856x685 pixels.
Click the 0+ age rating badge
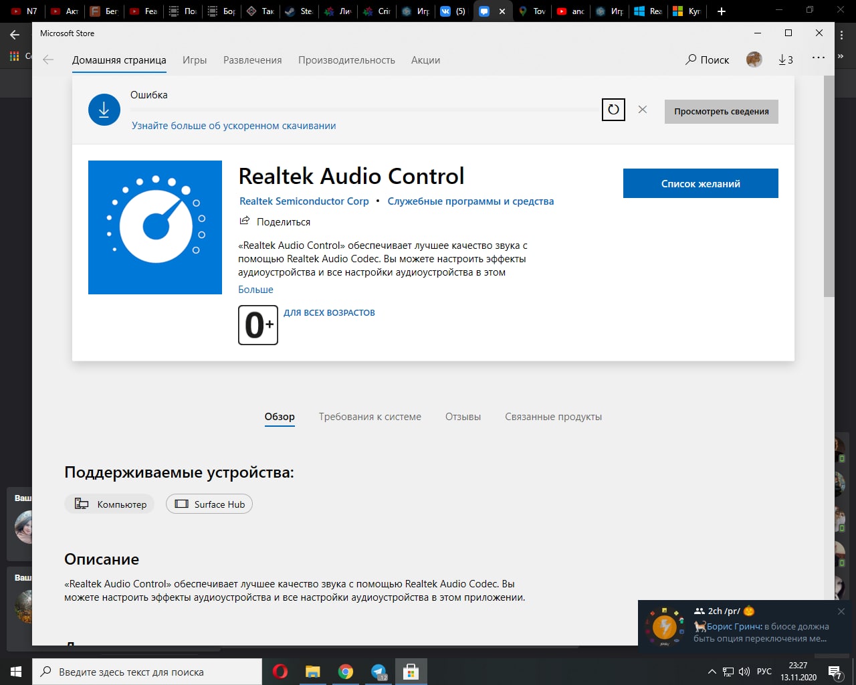click(258, 325)
